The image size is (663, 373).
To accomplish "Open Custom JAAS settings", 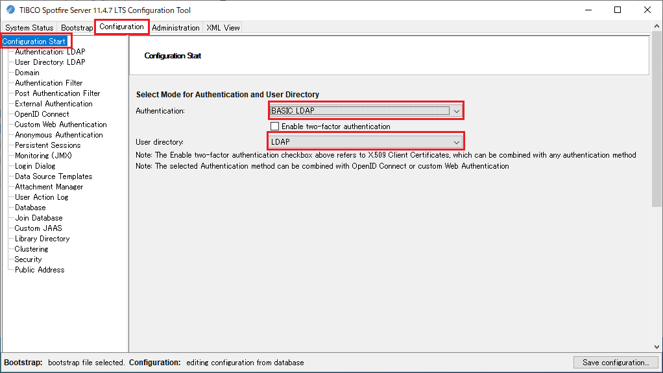I will [38, 228].
